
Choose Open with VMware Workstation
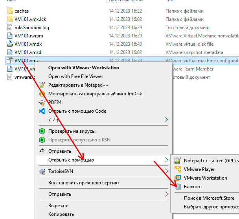84,68
